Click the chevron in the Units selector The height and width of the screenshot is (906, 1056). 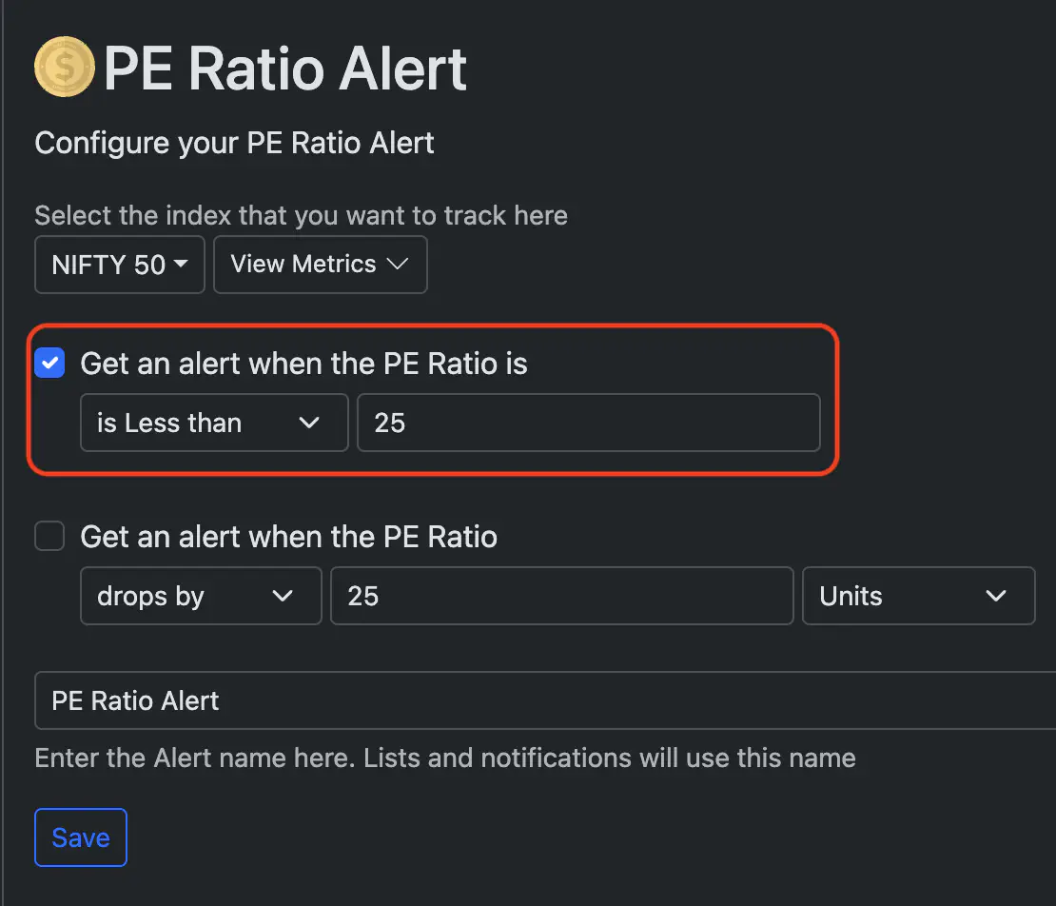click(x=996, y=596)
